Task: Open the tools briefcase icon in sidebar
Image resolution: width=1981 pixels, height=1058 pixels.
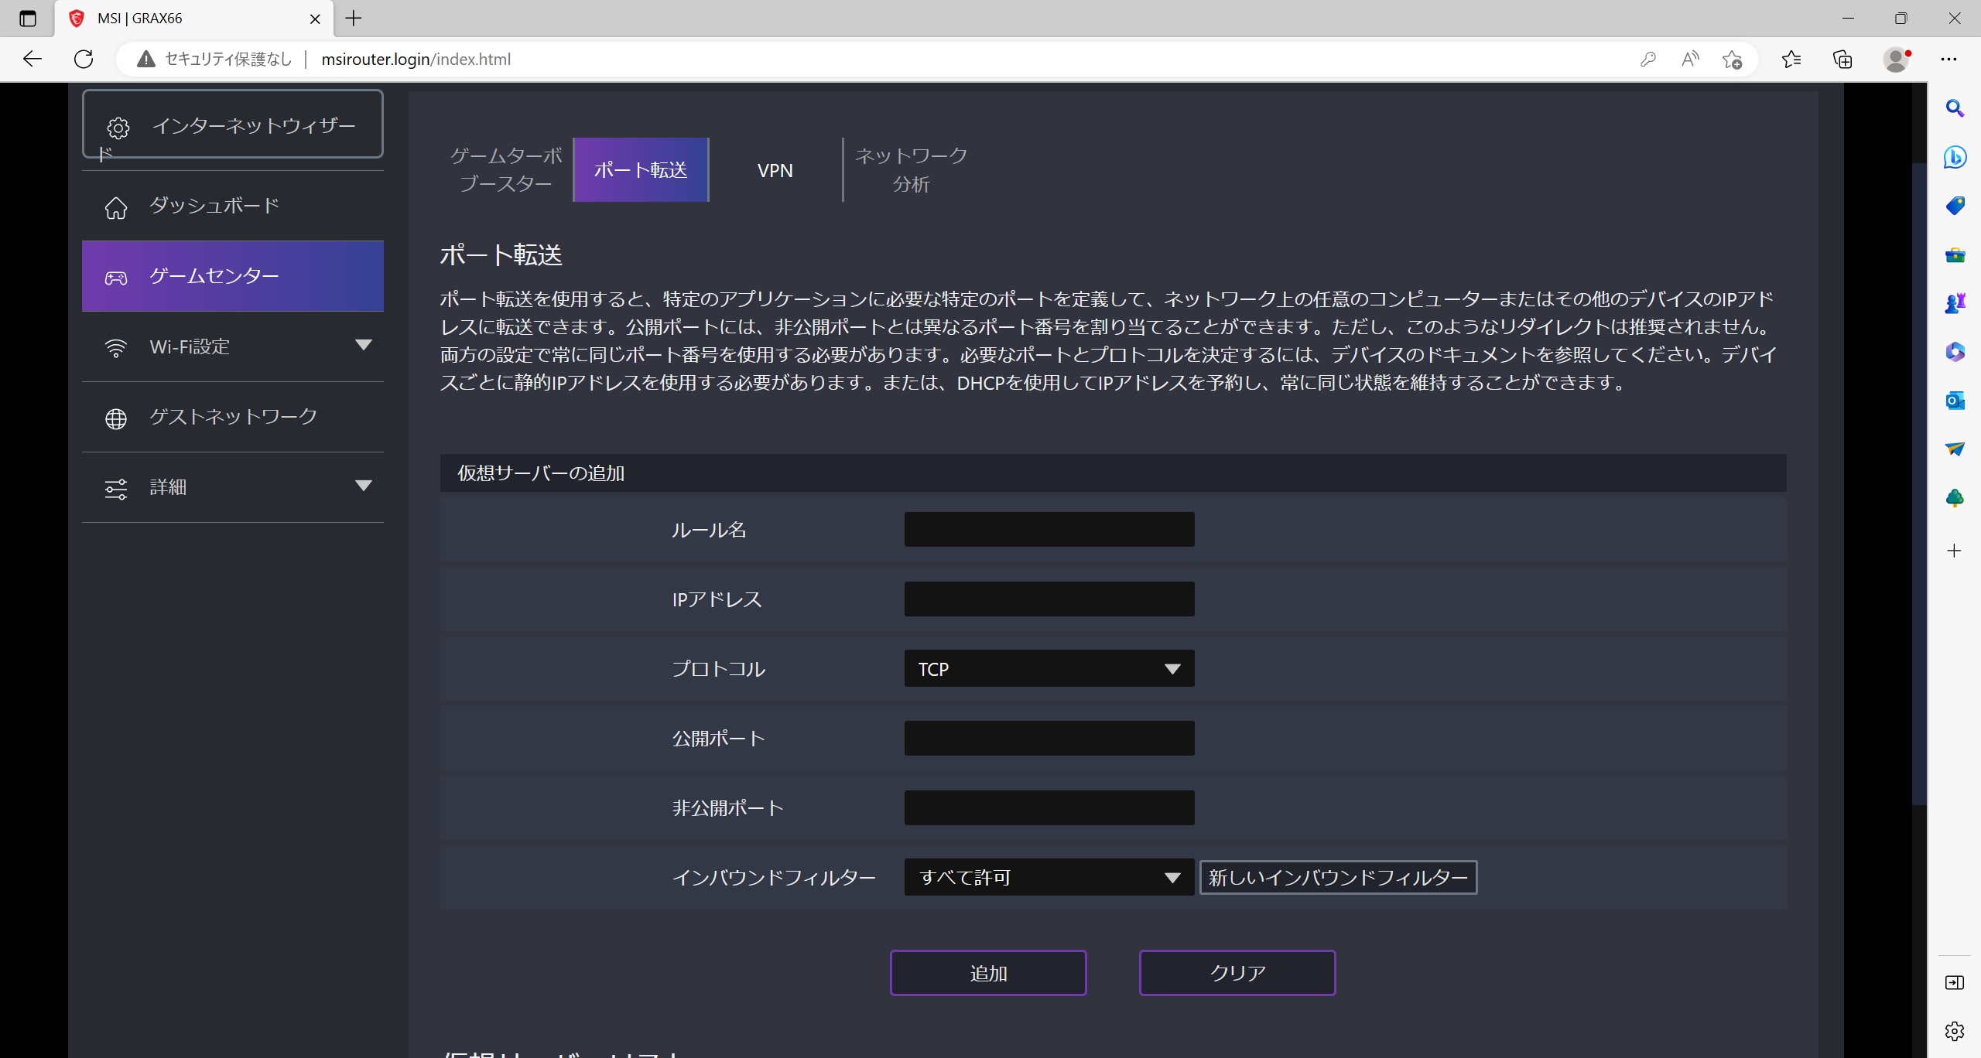Action: 1955,254
